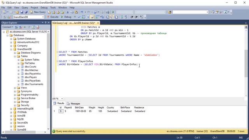Open the Project menu

pyautogui.click(x=34, y=7)
